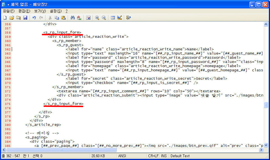Toggle the 'INS' insert mode indicator
Viewport: 270px width, 160px height.
(164, 156)
